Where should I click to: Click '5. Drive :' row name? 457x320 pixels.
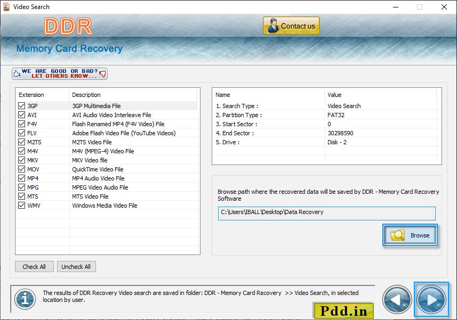pyautogui.click(x=228, y=142)
